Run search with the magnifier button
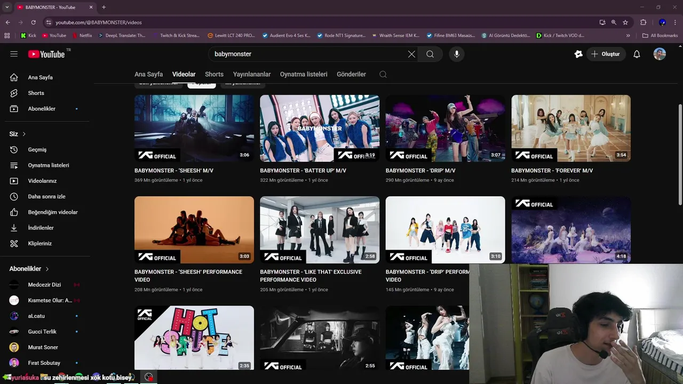The image size is (683, 384). click(430, 54)
